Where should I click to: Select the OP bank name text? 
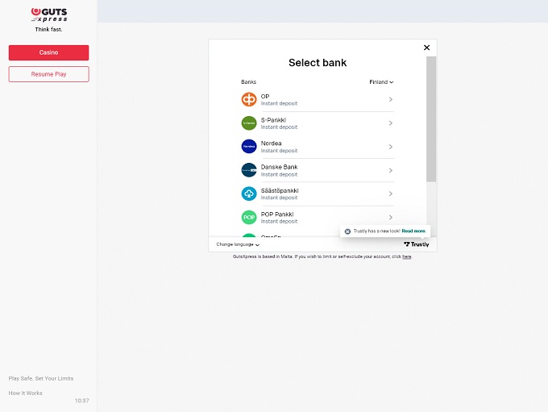point(265,96)
